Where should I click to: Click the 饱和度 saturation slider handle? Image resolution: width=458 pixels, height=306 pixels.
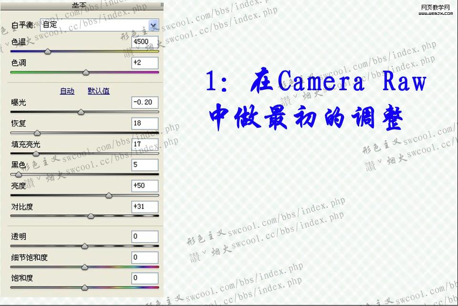[x=85, y=288]
